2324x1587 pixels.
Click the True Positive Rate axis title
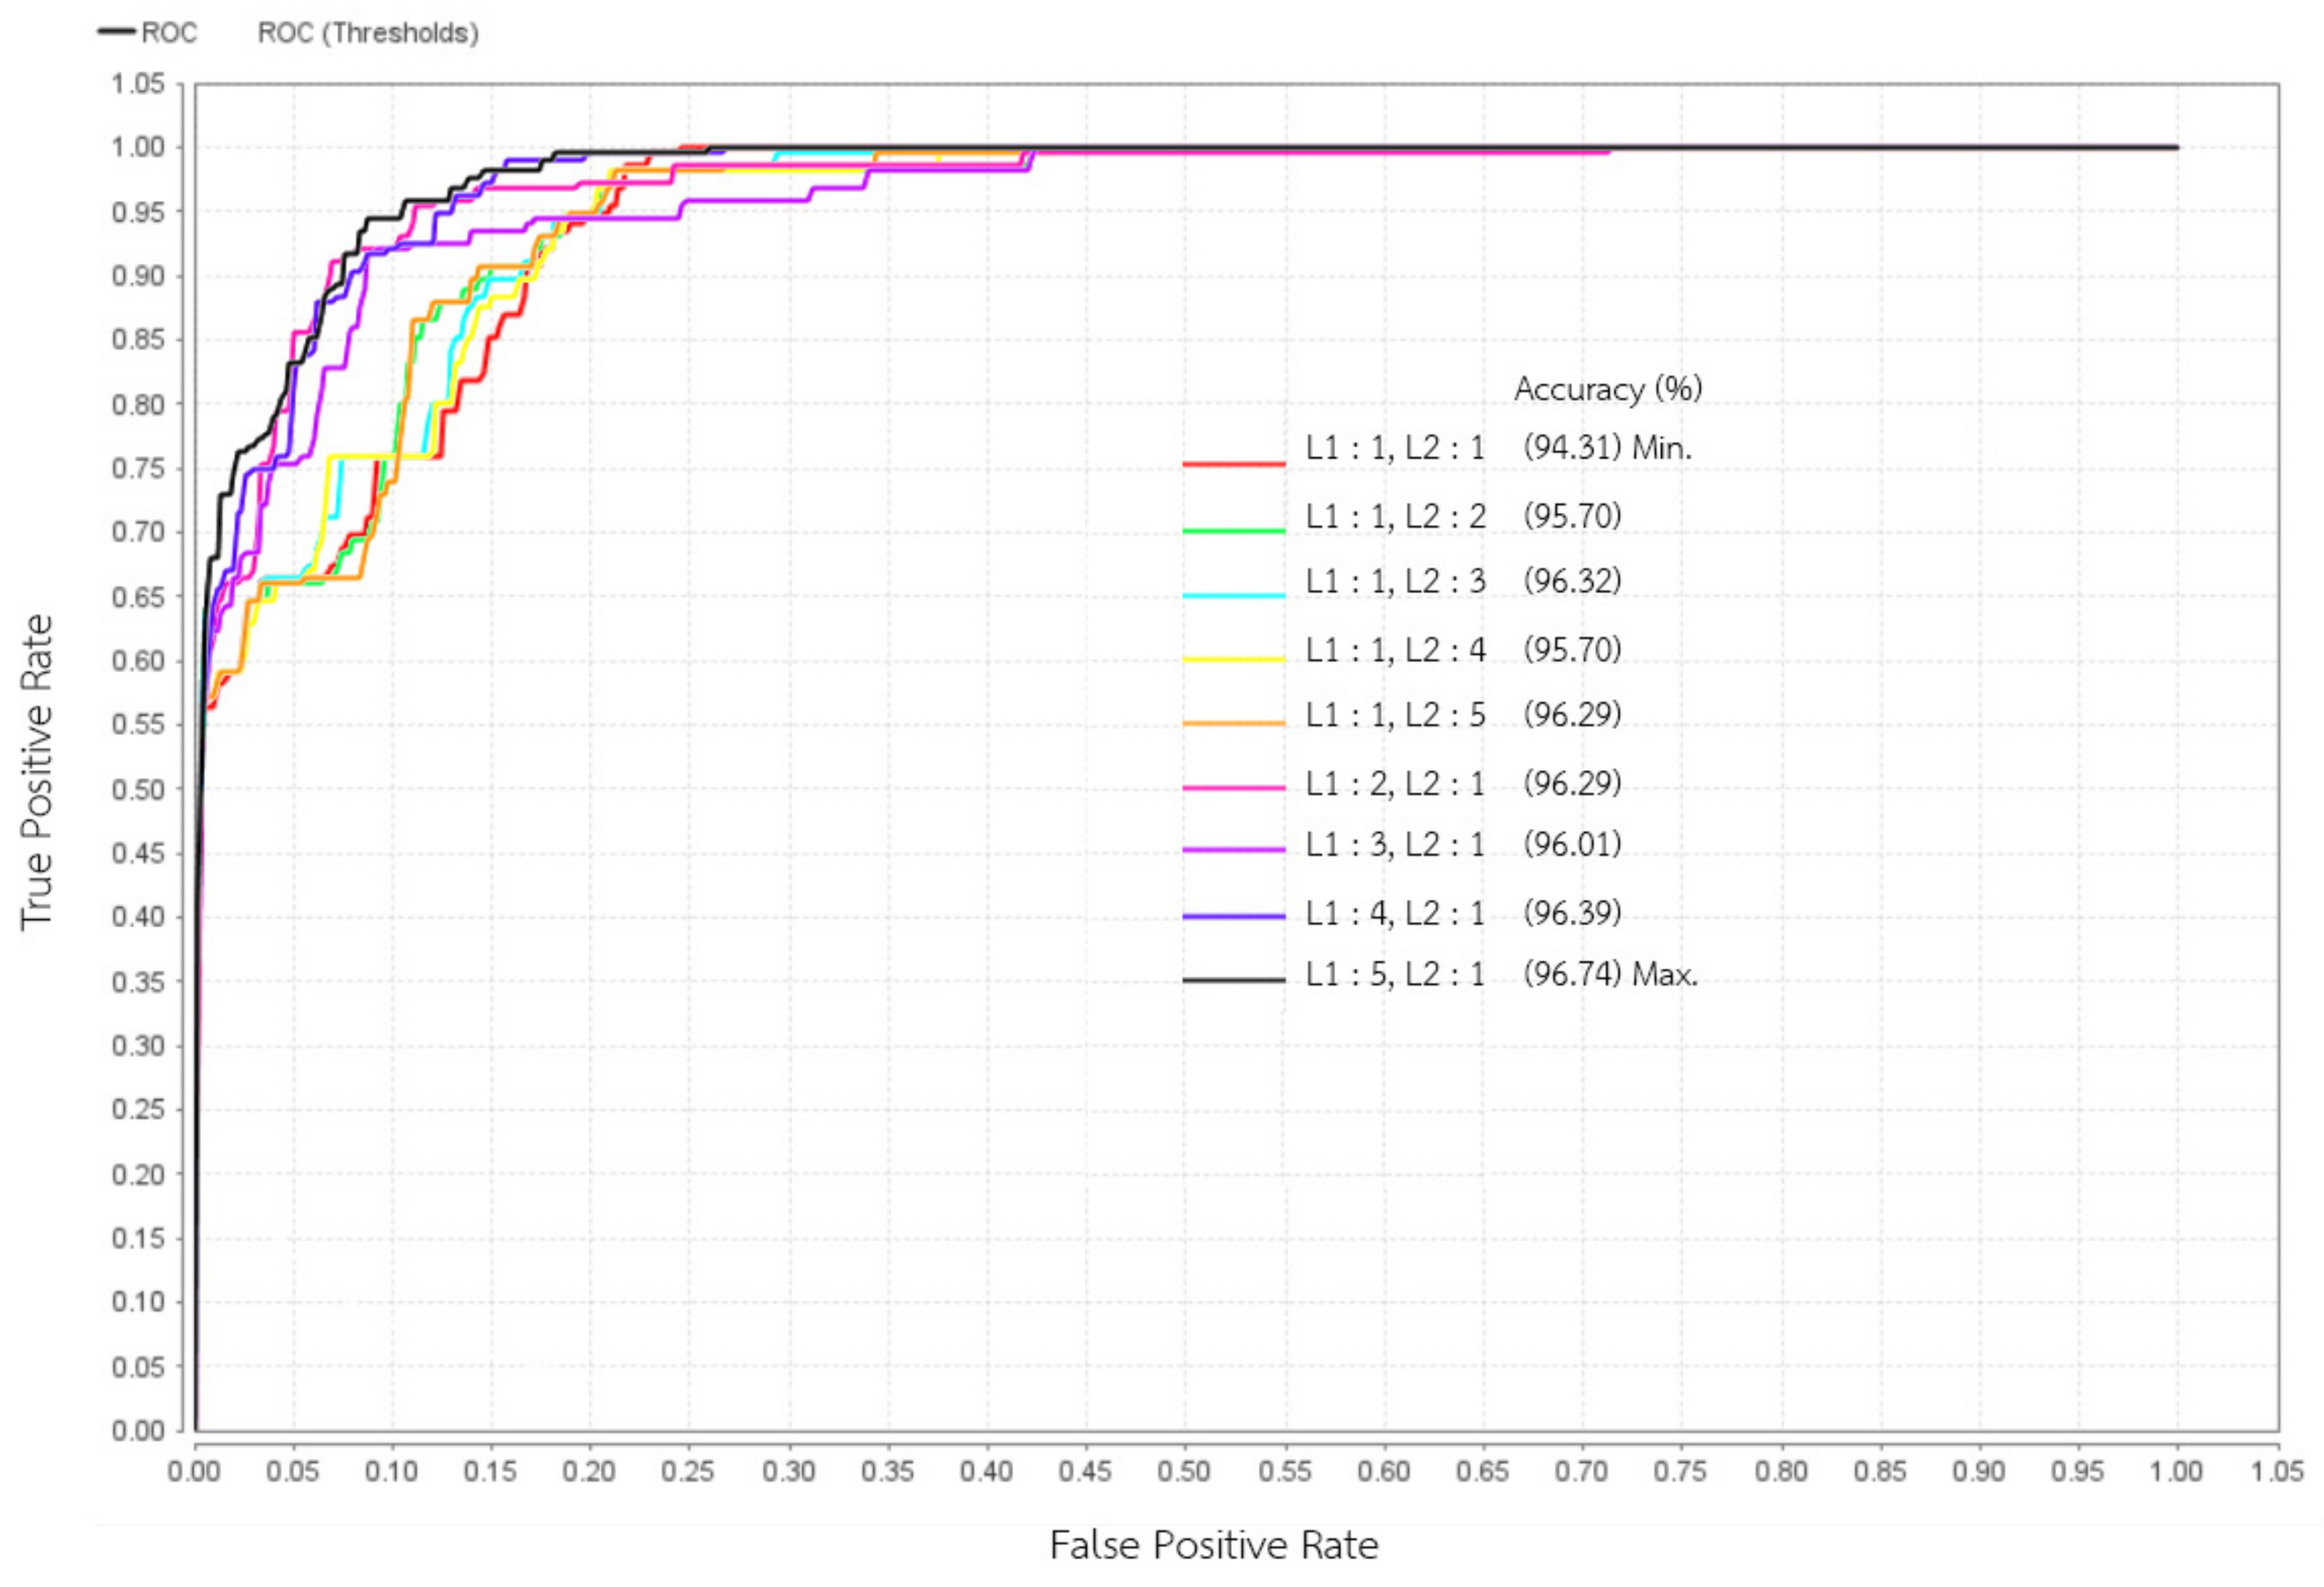pos(37,772)
